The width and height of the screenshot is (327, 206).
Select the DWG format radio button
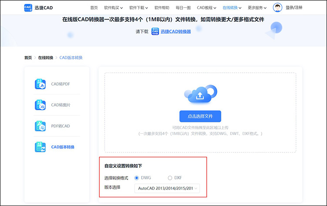(x=136, y=178)
